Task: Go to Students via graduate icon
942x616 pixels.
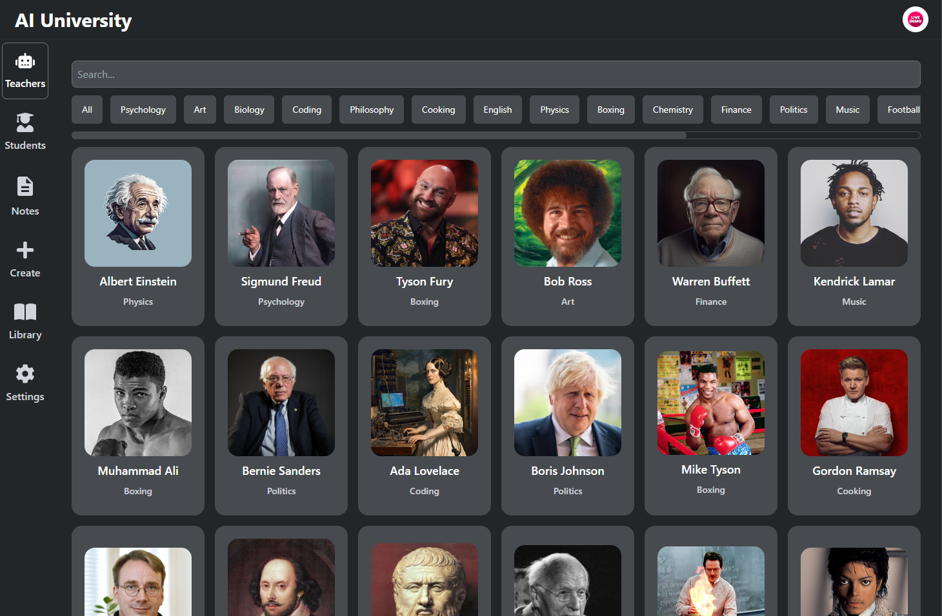Action: tap(25, 122)
